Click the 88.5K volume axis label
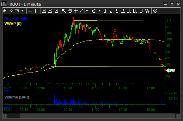This screenshot has width=183, height=121. tap(173, 99)
